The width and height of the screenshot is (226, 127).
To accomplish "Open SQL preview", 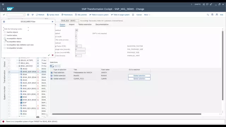I will (x=81, y=15).
